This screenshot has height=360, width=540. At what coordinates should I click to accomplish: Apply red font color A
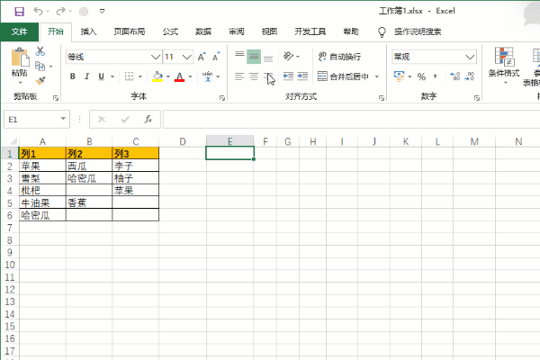(179, 76)
